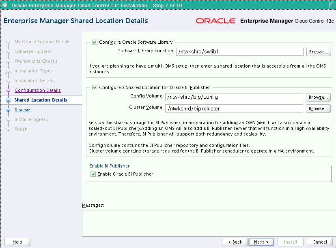Click the Oracle logo in header
Image resolution: width=336 pixels, height=248 pixels.
216,21
